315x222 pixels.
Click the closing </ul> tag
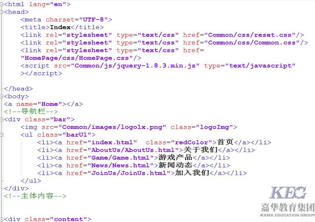pyautogui.click(x=31, y=181)
